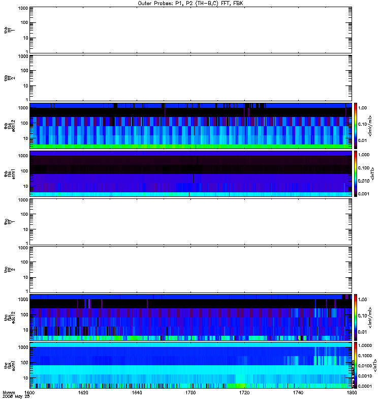Click the thc scm1 nT color bar
381x407 pixels.
pos(356,365)
